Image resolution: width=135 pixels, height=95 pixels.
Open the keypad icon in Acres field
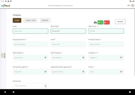coord(121,72)
